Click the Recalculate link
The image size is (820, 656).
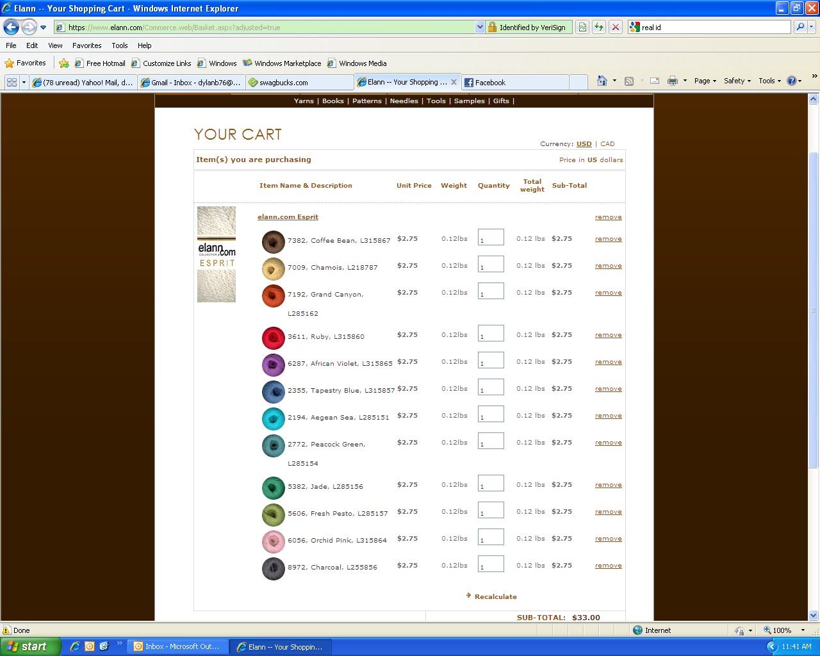495,596
